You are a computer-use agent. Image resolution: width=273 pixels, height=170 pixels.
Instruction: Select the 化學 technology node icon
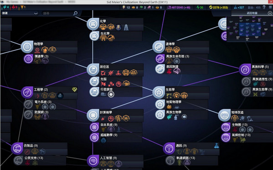(93, 24)
